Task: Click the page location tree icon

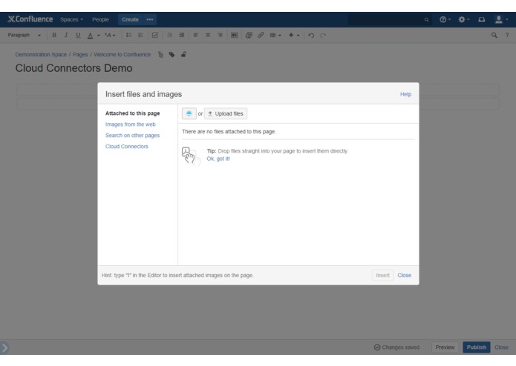Action: (x=160, y=55)
